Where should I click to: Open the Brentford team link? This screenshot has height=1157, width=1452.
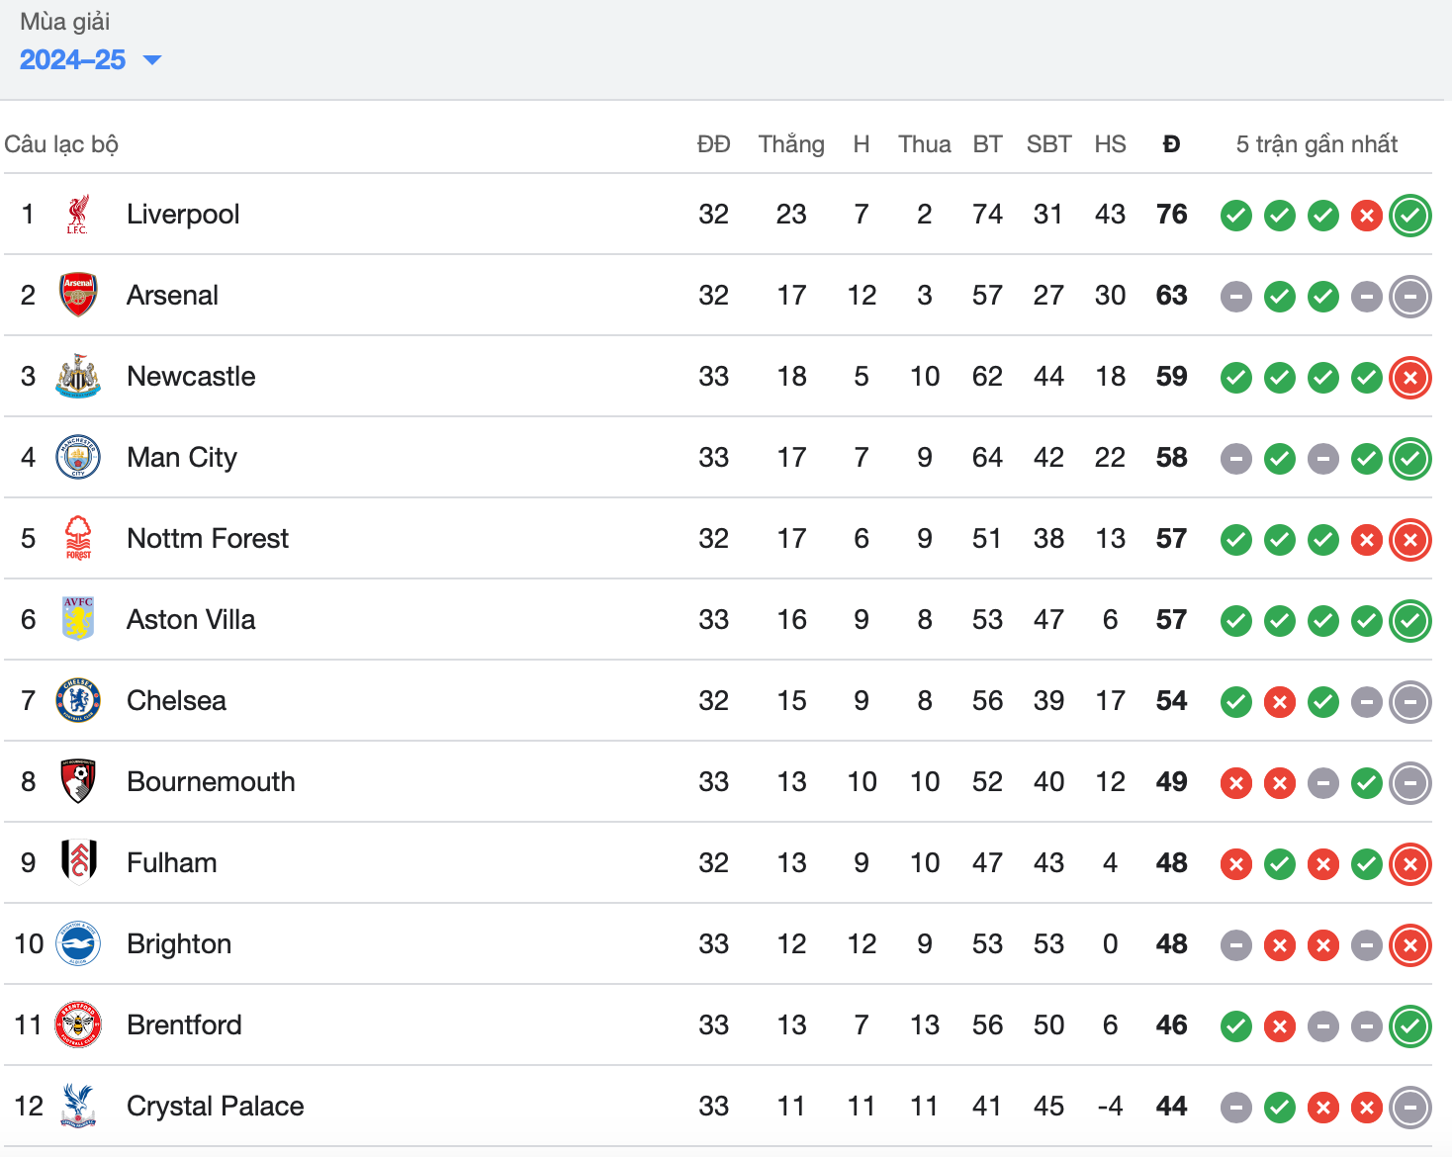184,1025
